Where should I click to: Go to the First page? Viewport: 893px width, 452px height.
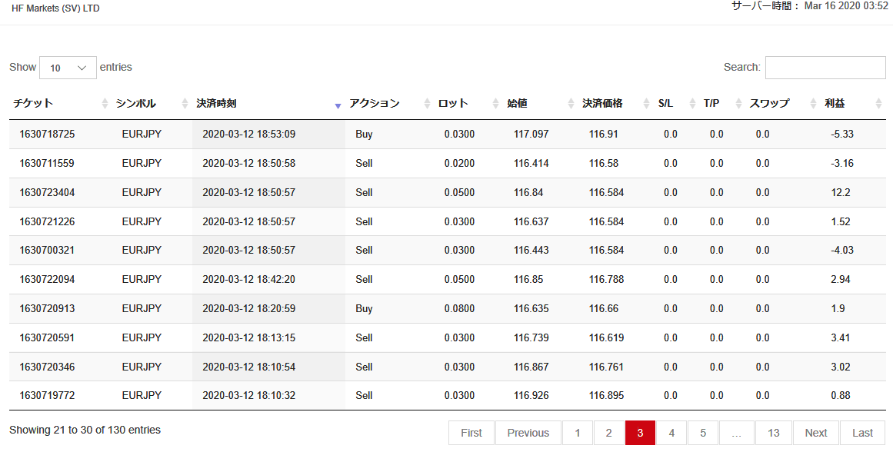[471, 433]
